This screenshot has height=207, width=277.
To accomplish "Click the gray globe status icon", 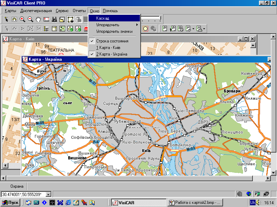I will coord(240,194).
